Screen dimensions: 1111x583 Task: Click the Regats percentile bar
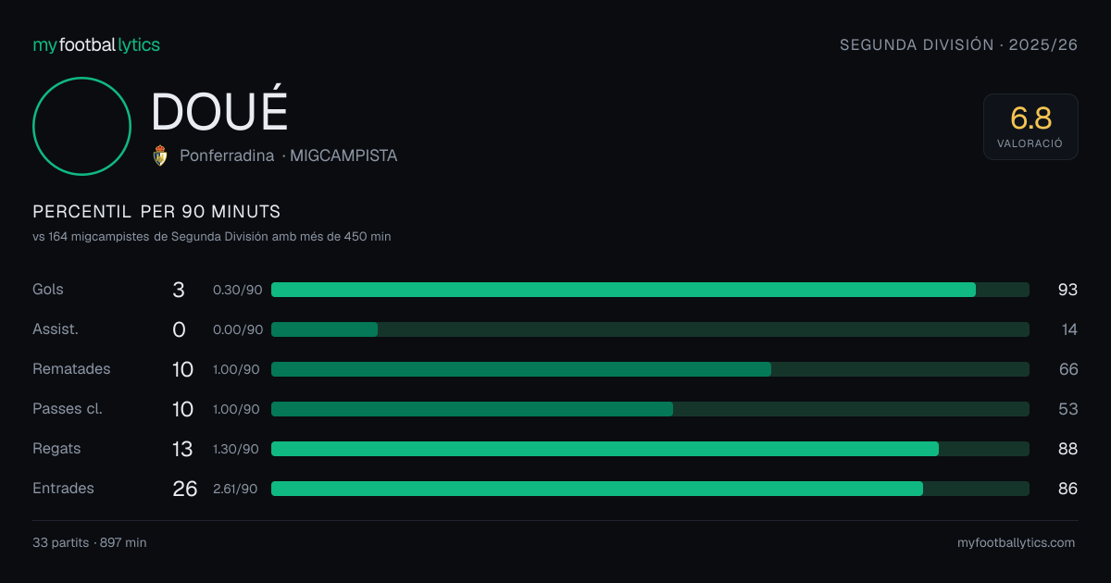[x=650, y=449]
